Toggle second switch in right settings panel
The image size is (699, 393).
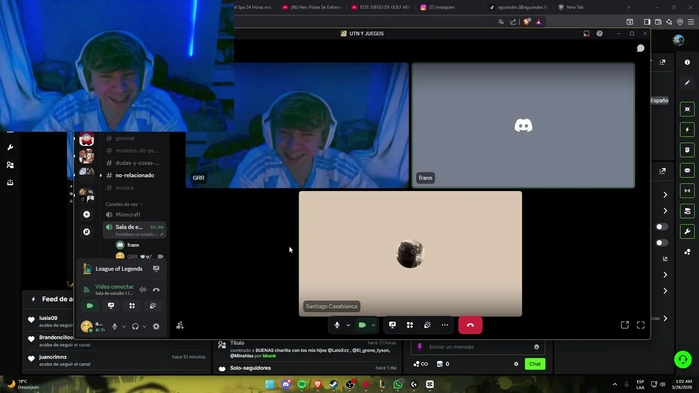661,242
